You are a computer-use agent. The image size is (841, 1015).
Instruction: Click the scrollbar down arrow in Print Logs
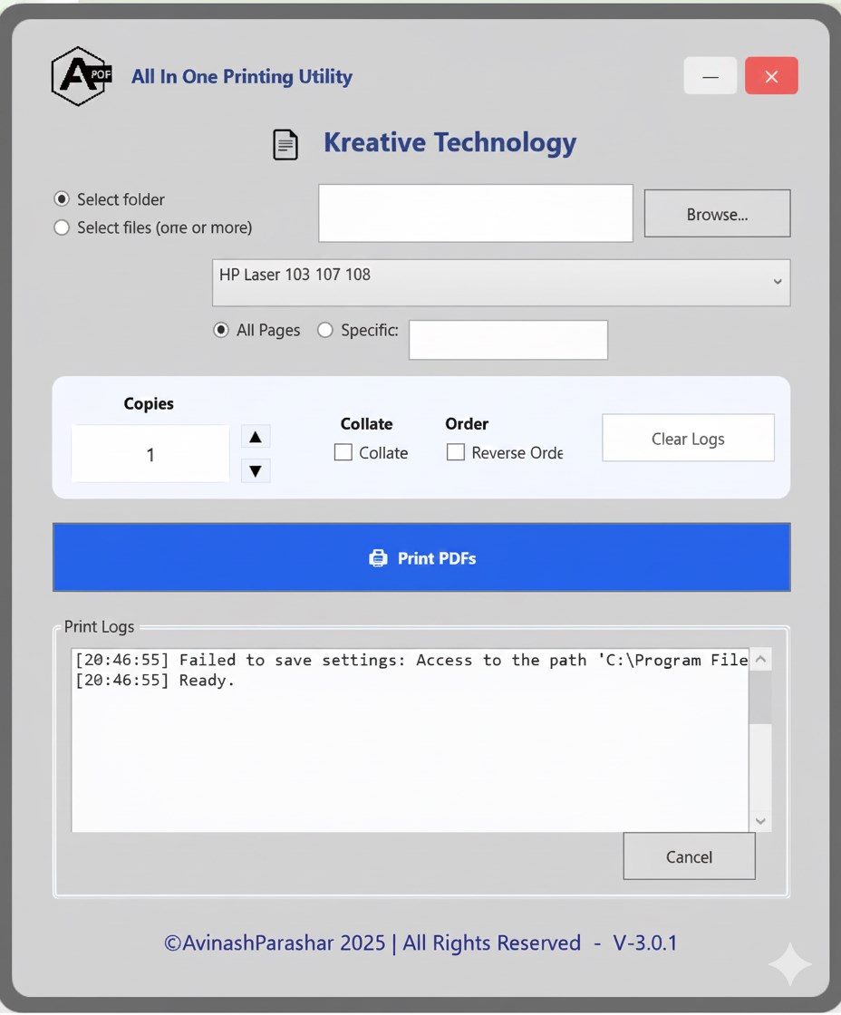(760, 820)
